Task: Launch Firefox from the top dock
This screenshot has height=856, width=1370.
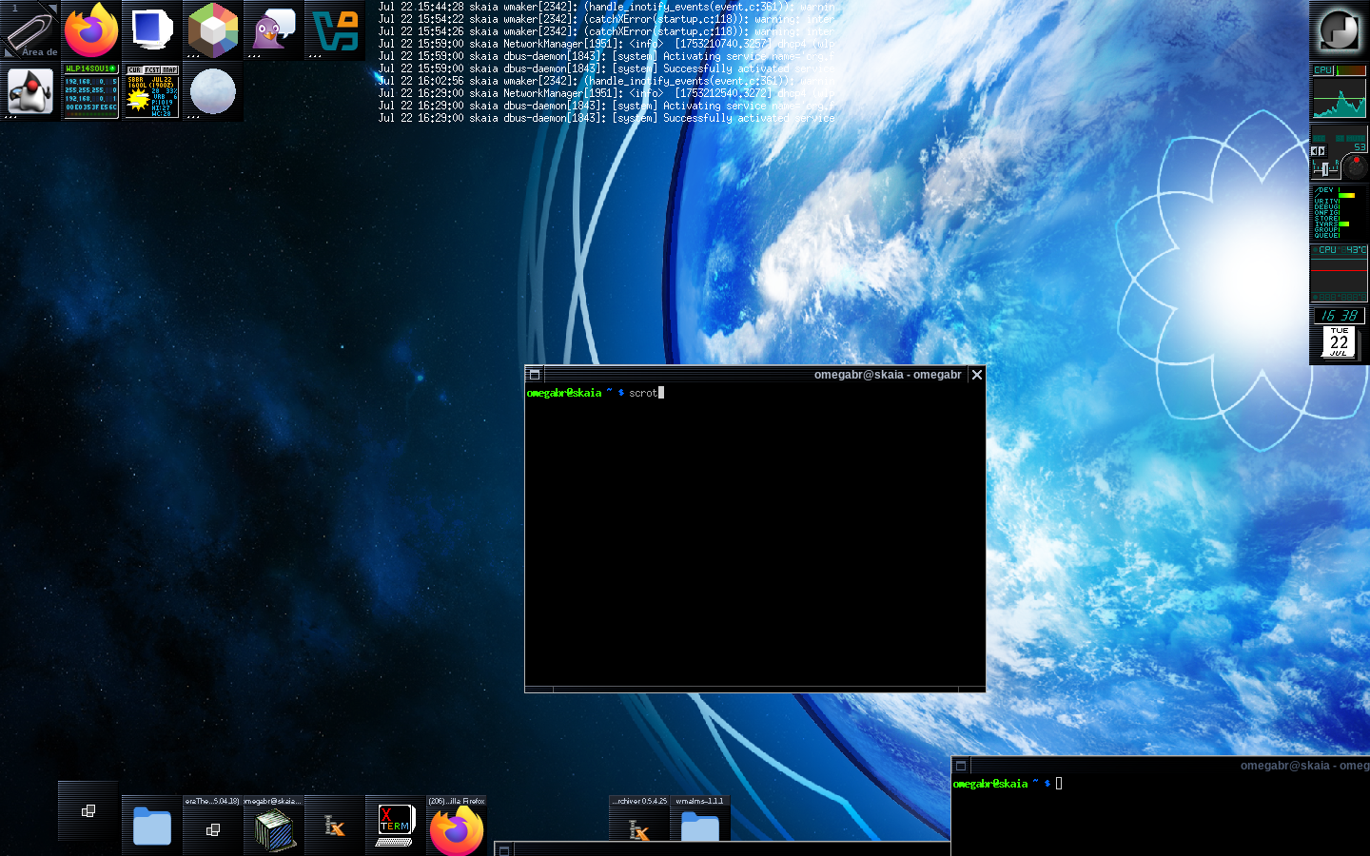Action: (x=91, y=30)
